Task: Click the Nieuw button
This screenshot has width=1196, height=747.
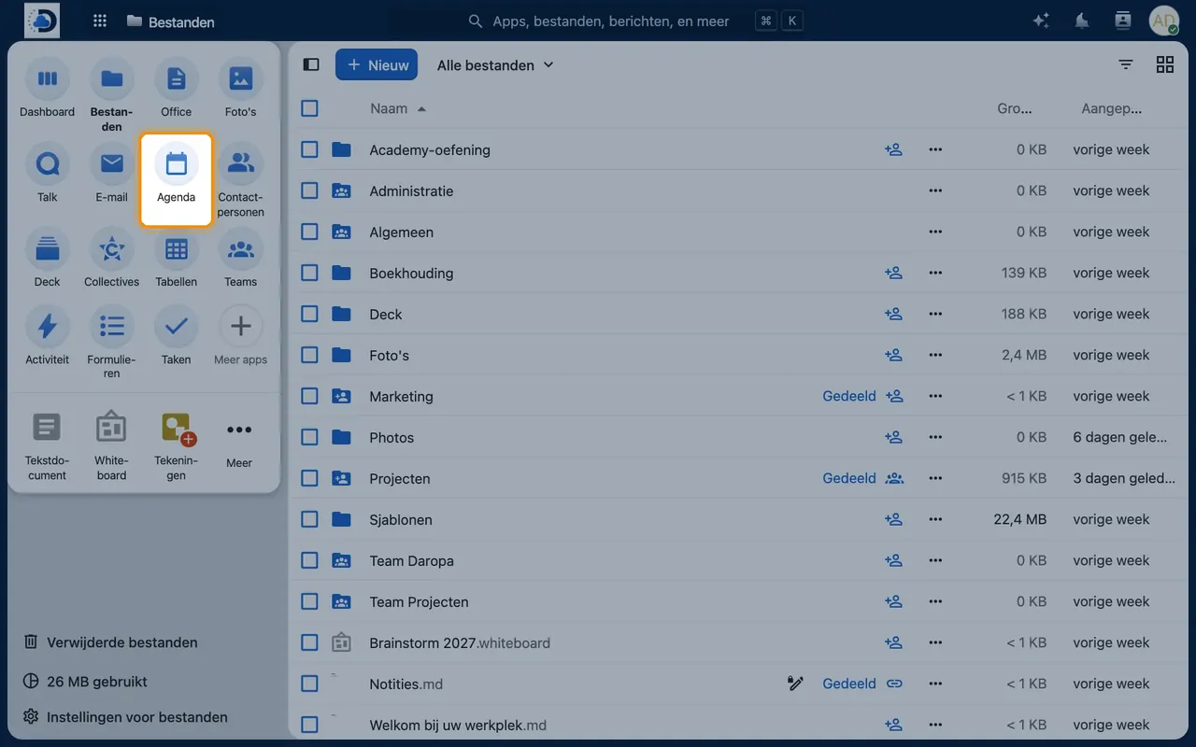Action: (x=377, y=64)
